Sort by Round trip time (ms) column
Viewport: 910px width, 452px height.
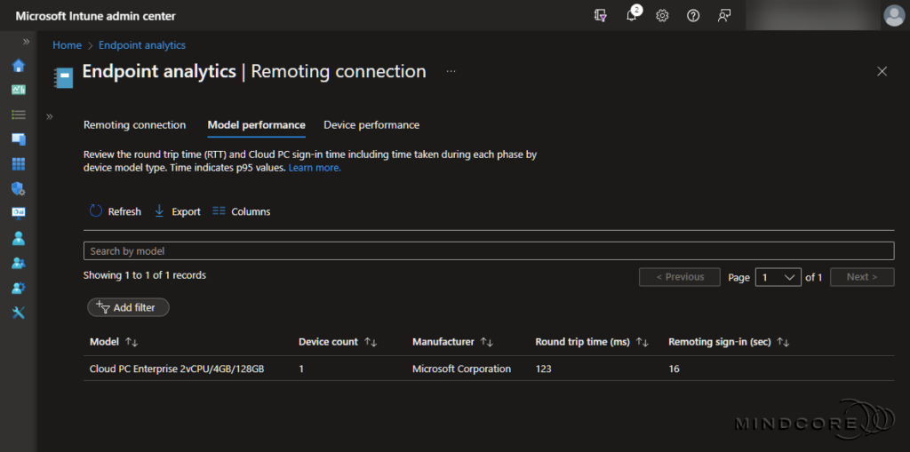tap(592, 343)
